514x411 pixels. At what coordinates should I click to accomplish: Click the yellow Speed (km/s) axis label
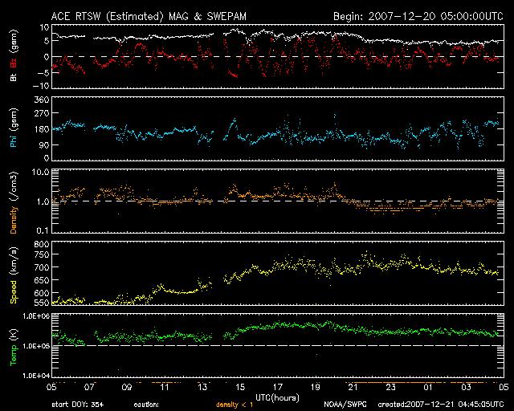[13, 275]
